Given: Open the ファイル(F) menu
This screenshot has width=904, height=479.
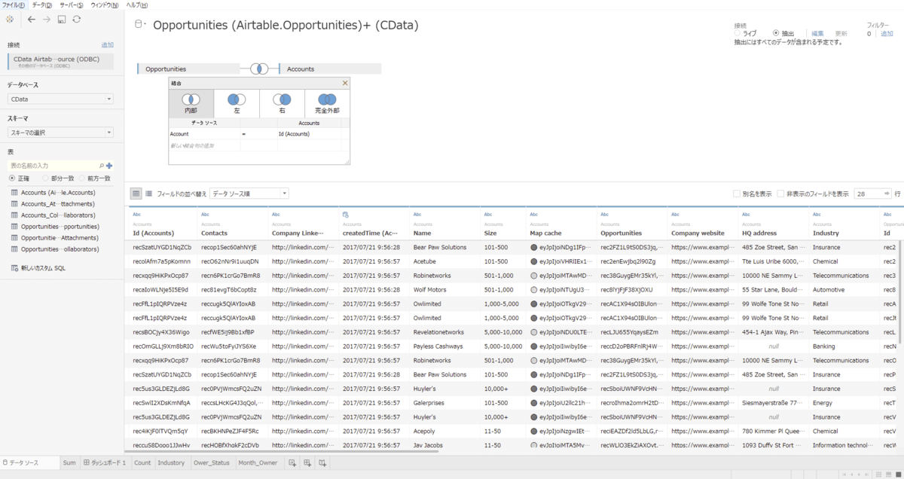Looking at the screenshot, I should tap(14, 5).
